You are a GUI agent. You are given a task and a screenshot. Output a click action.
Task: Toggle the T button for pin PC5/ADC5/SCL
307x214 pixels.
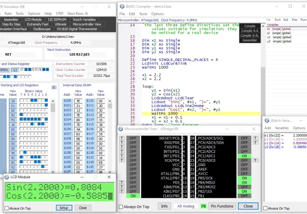pos(255,138)
